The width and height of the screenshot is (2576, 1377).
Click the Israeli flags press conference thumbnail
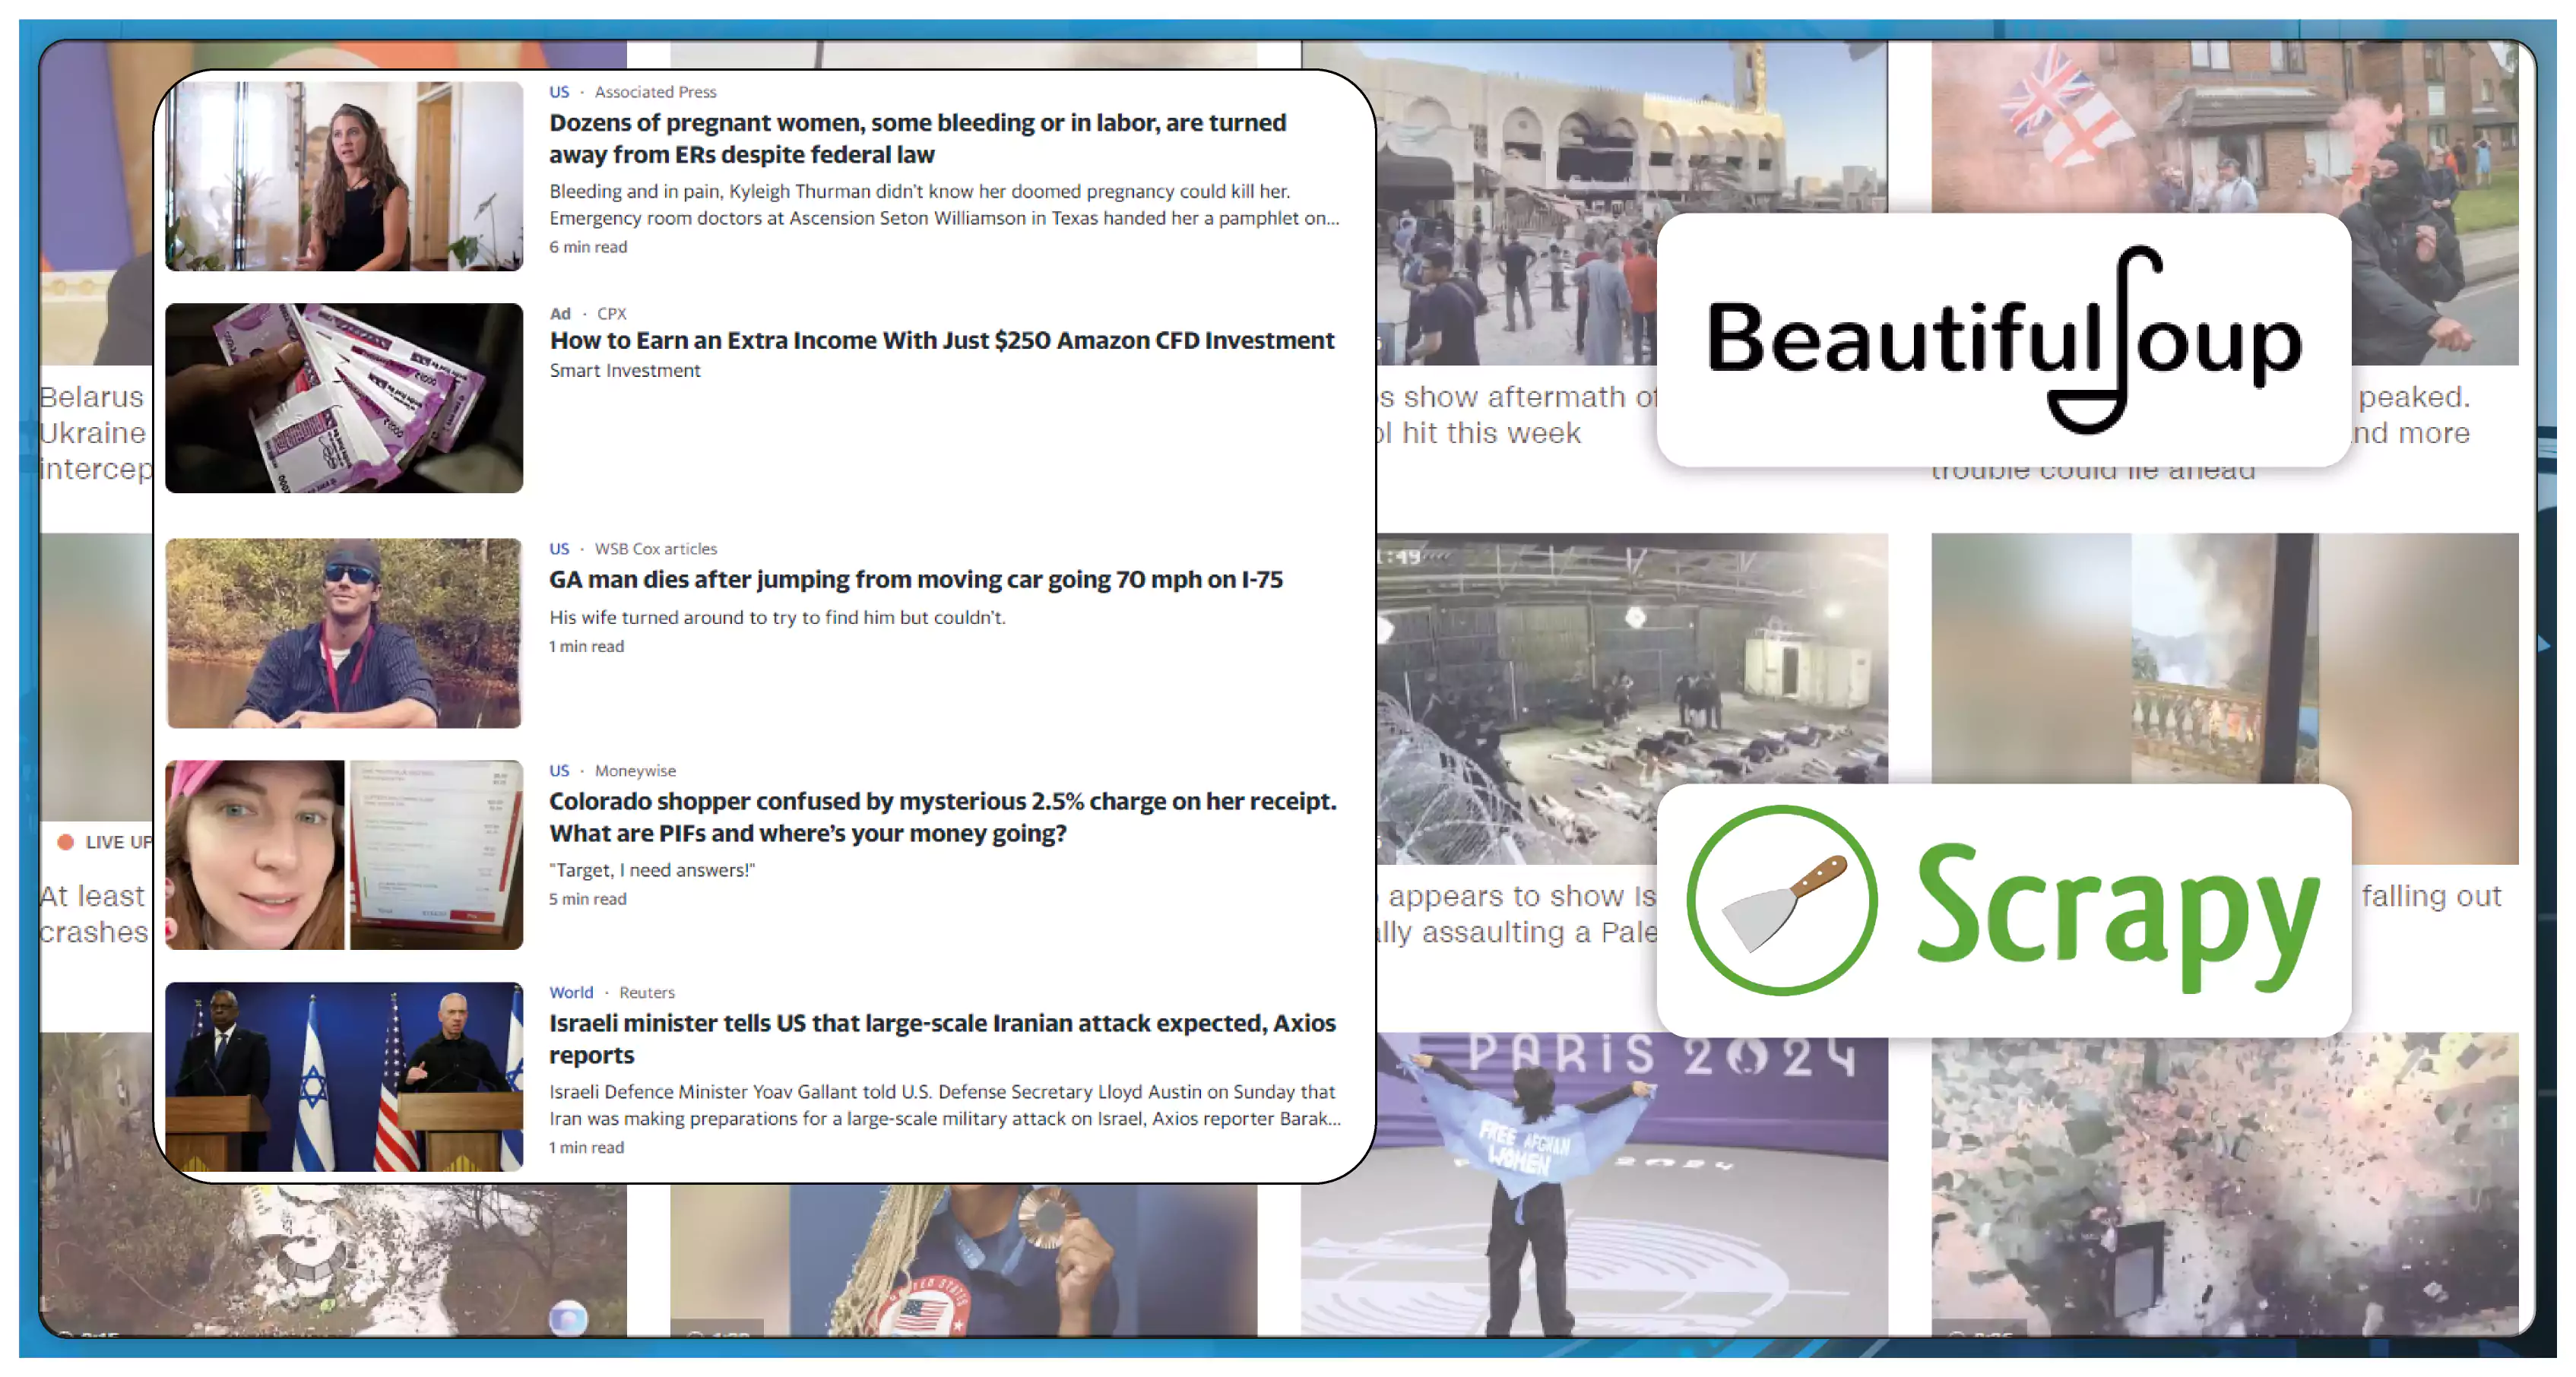coord(344,1077)
